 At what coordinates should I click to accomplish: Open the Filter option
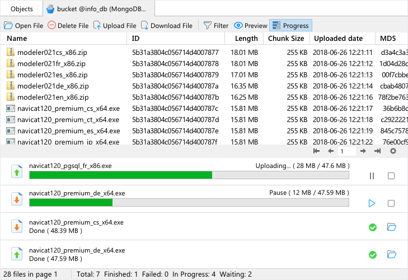pos(215,26)
